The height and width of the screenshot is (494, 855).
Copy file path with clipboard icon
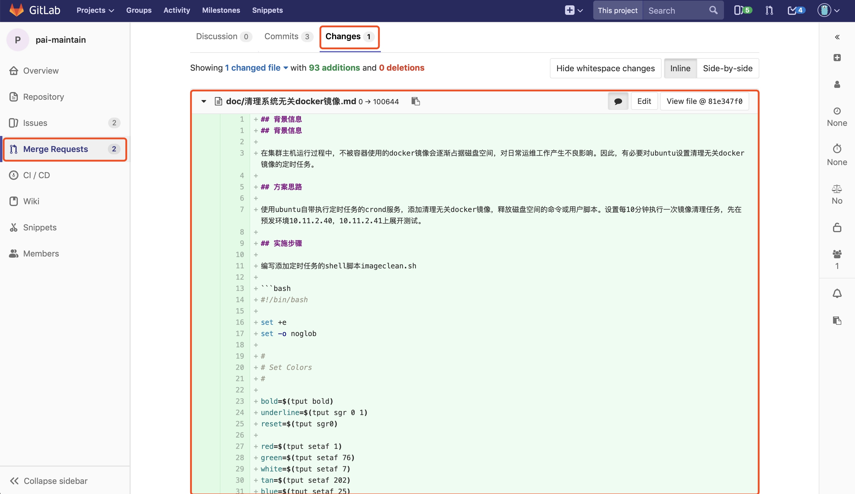click(x=416, y=101)
